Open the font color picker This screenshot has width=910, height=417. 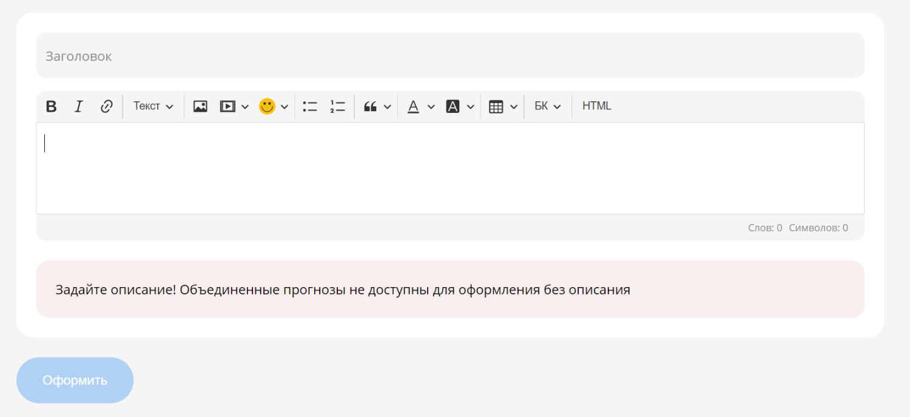click(414, 107)
